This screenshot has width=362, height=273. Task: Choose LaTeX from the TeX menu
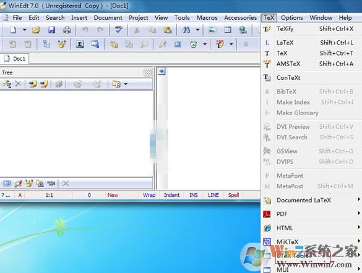[x=312, y=43]
